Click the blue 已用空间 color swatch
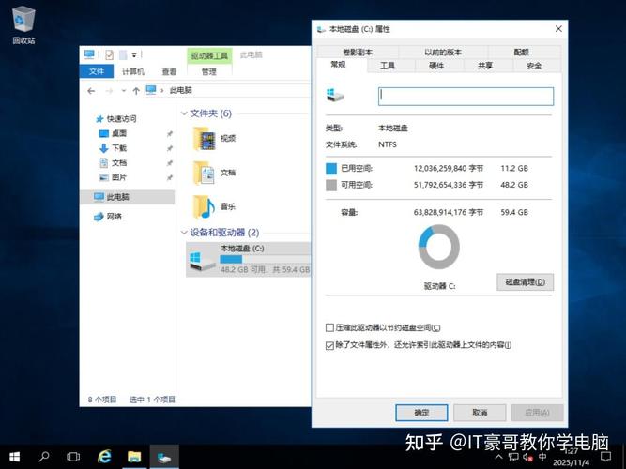Image resolution: width=626 pixels, height=469 pixels. coord(331,169)
